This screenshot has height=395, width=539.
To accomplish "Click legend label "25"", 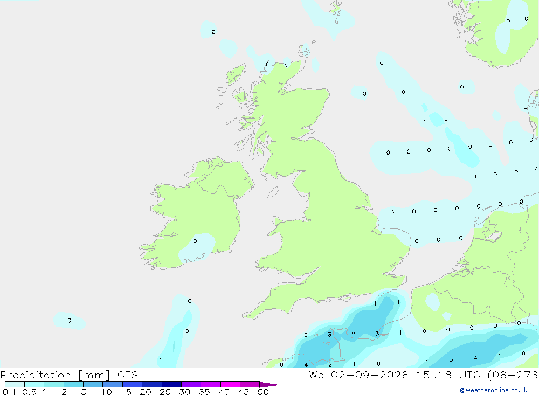I will [x=165, y=392].
